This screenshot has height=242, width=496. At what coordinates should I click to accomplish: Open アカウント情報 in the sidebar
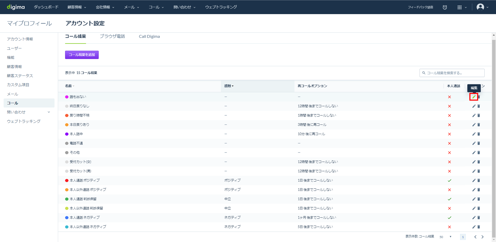20,39
